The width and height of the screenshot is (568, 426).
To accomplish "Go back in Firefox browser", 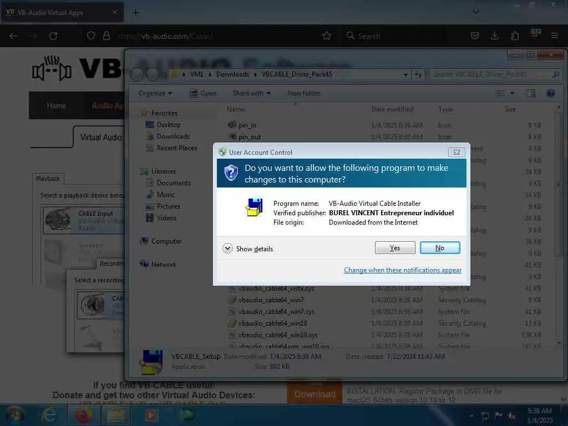I will tap(13, 36).
